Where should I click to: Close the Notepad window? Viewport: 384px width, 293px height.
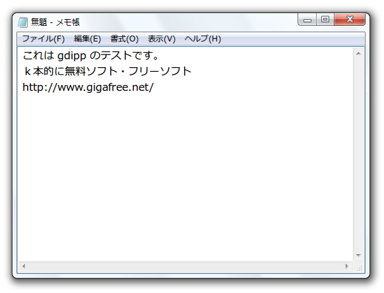click(350, 19)
